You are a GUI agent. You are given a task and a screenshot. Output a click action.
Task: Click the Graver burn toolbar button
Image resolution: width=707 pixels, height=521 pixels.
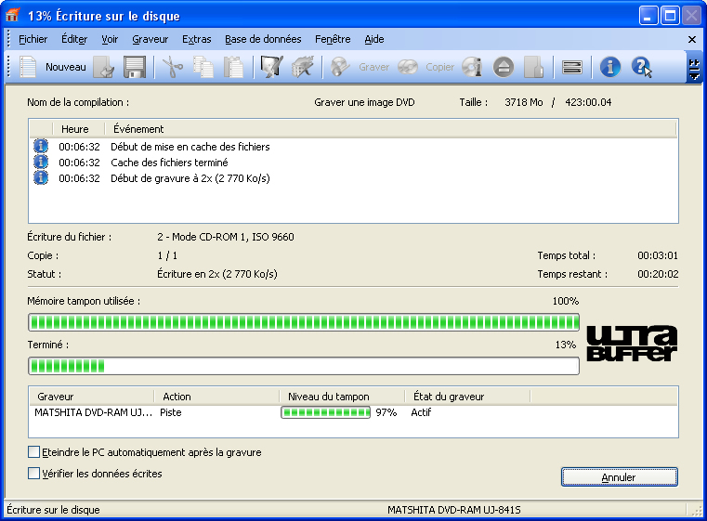tap(361, 67)
